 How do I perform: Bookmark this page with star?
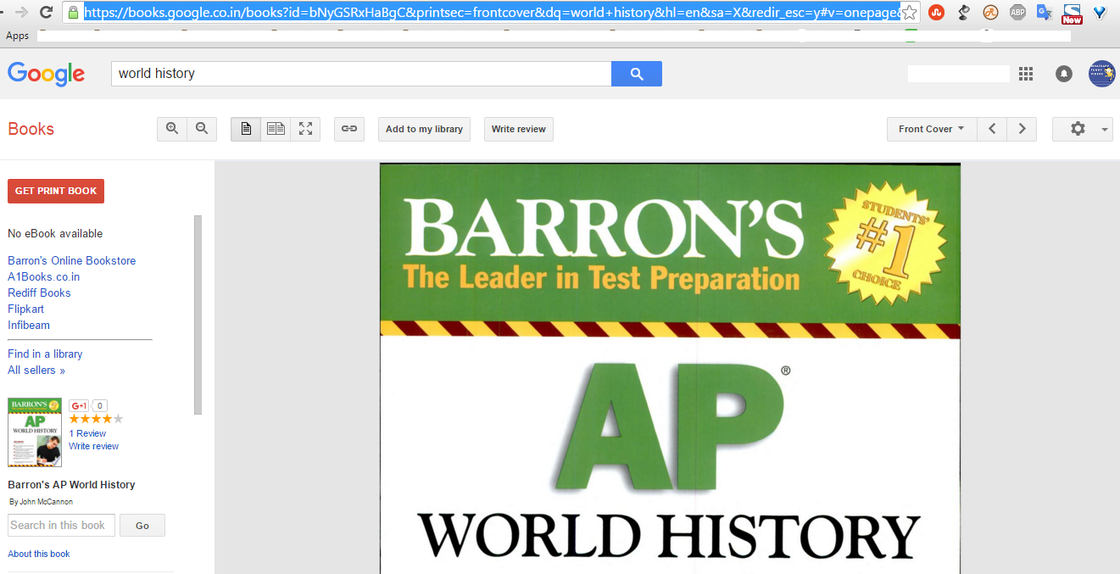click(909, 12)
